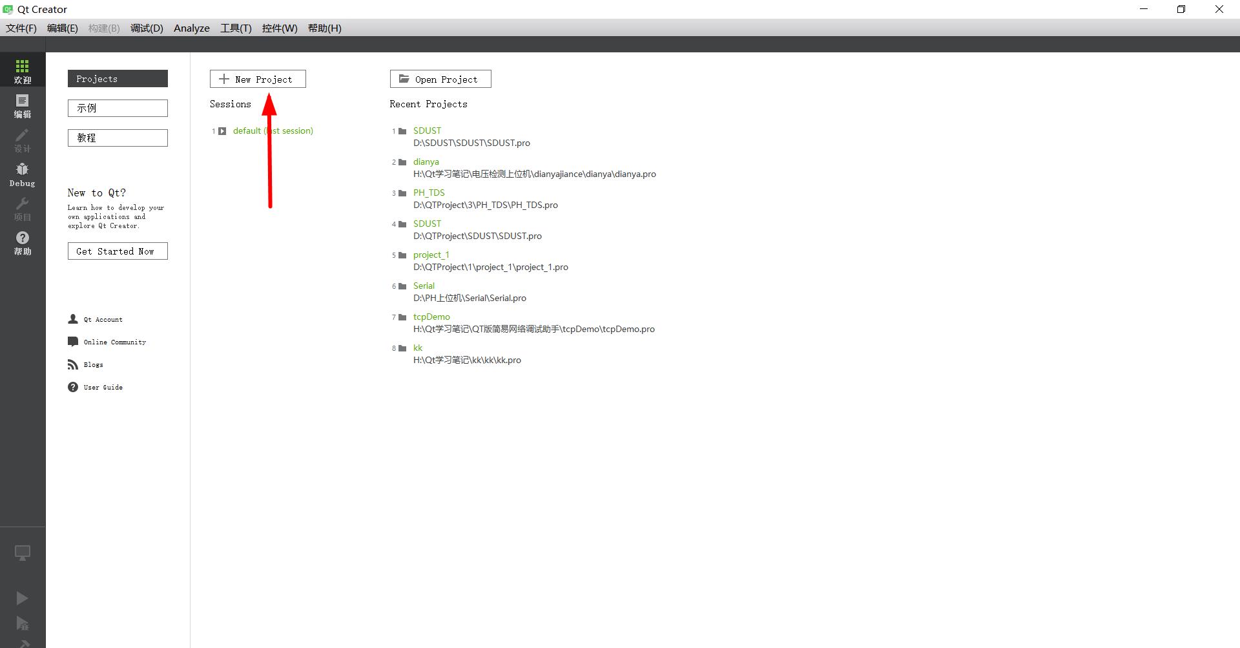Screen dimensions: 1240x648
Task: Click path H:\Qt学习笔记\kk\kk\kk.pro
Action: (x=467, y=360)
